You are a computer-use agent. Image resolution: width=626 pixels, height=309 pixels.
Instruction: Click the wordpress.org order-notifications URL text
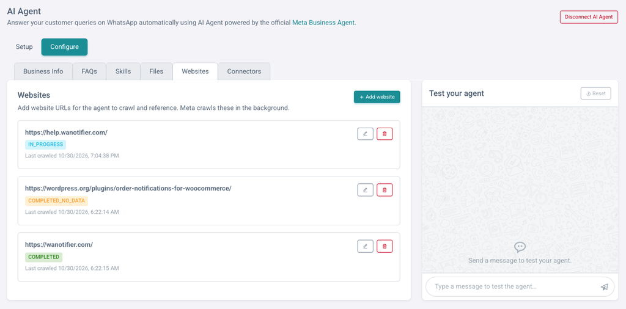(x=128, y=188)
